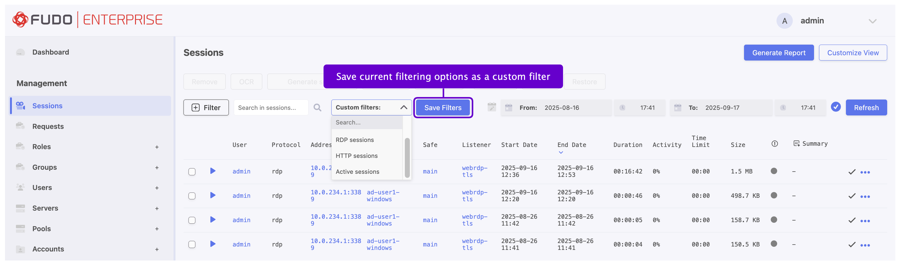Open Requests in the sidebar
The image size is (900, 268).
[x=48, y=126]
